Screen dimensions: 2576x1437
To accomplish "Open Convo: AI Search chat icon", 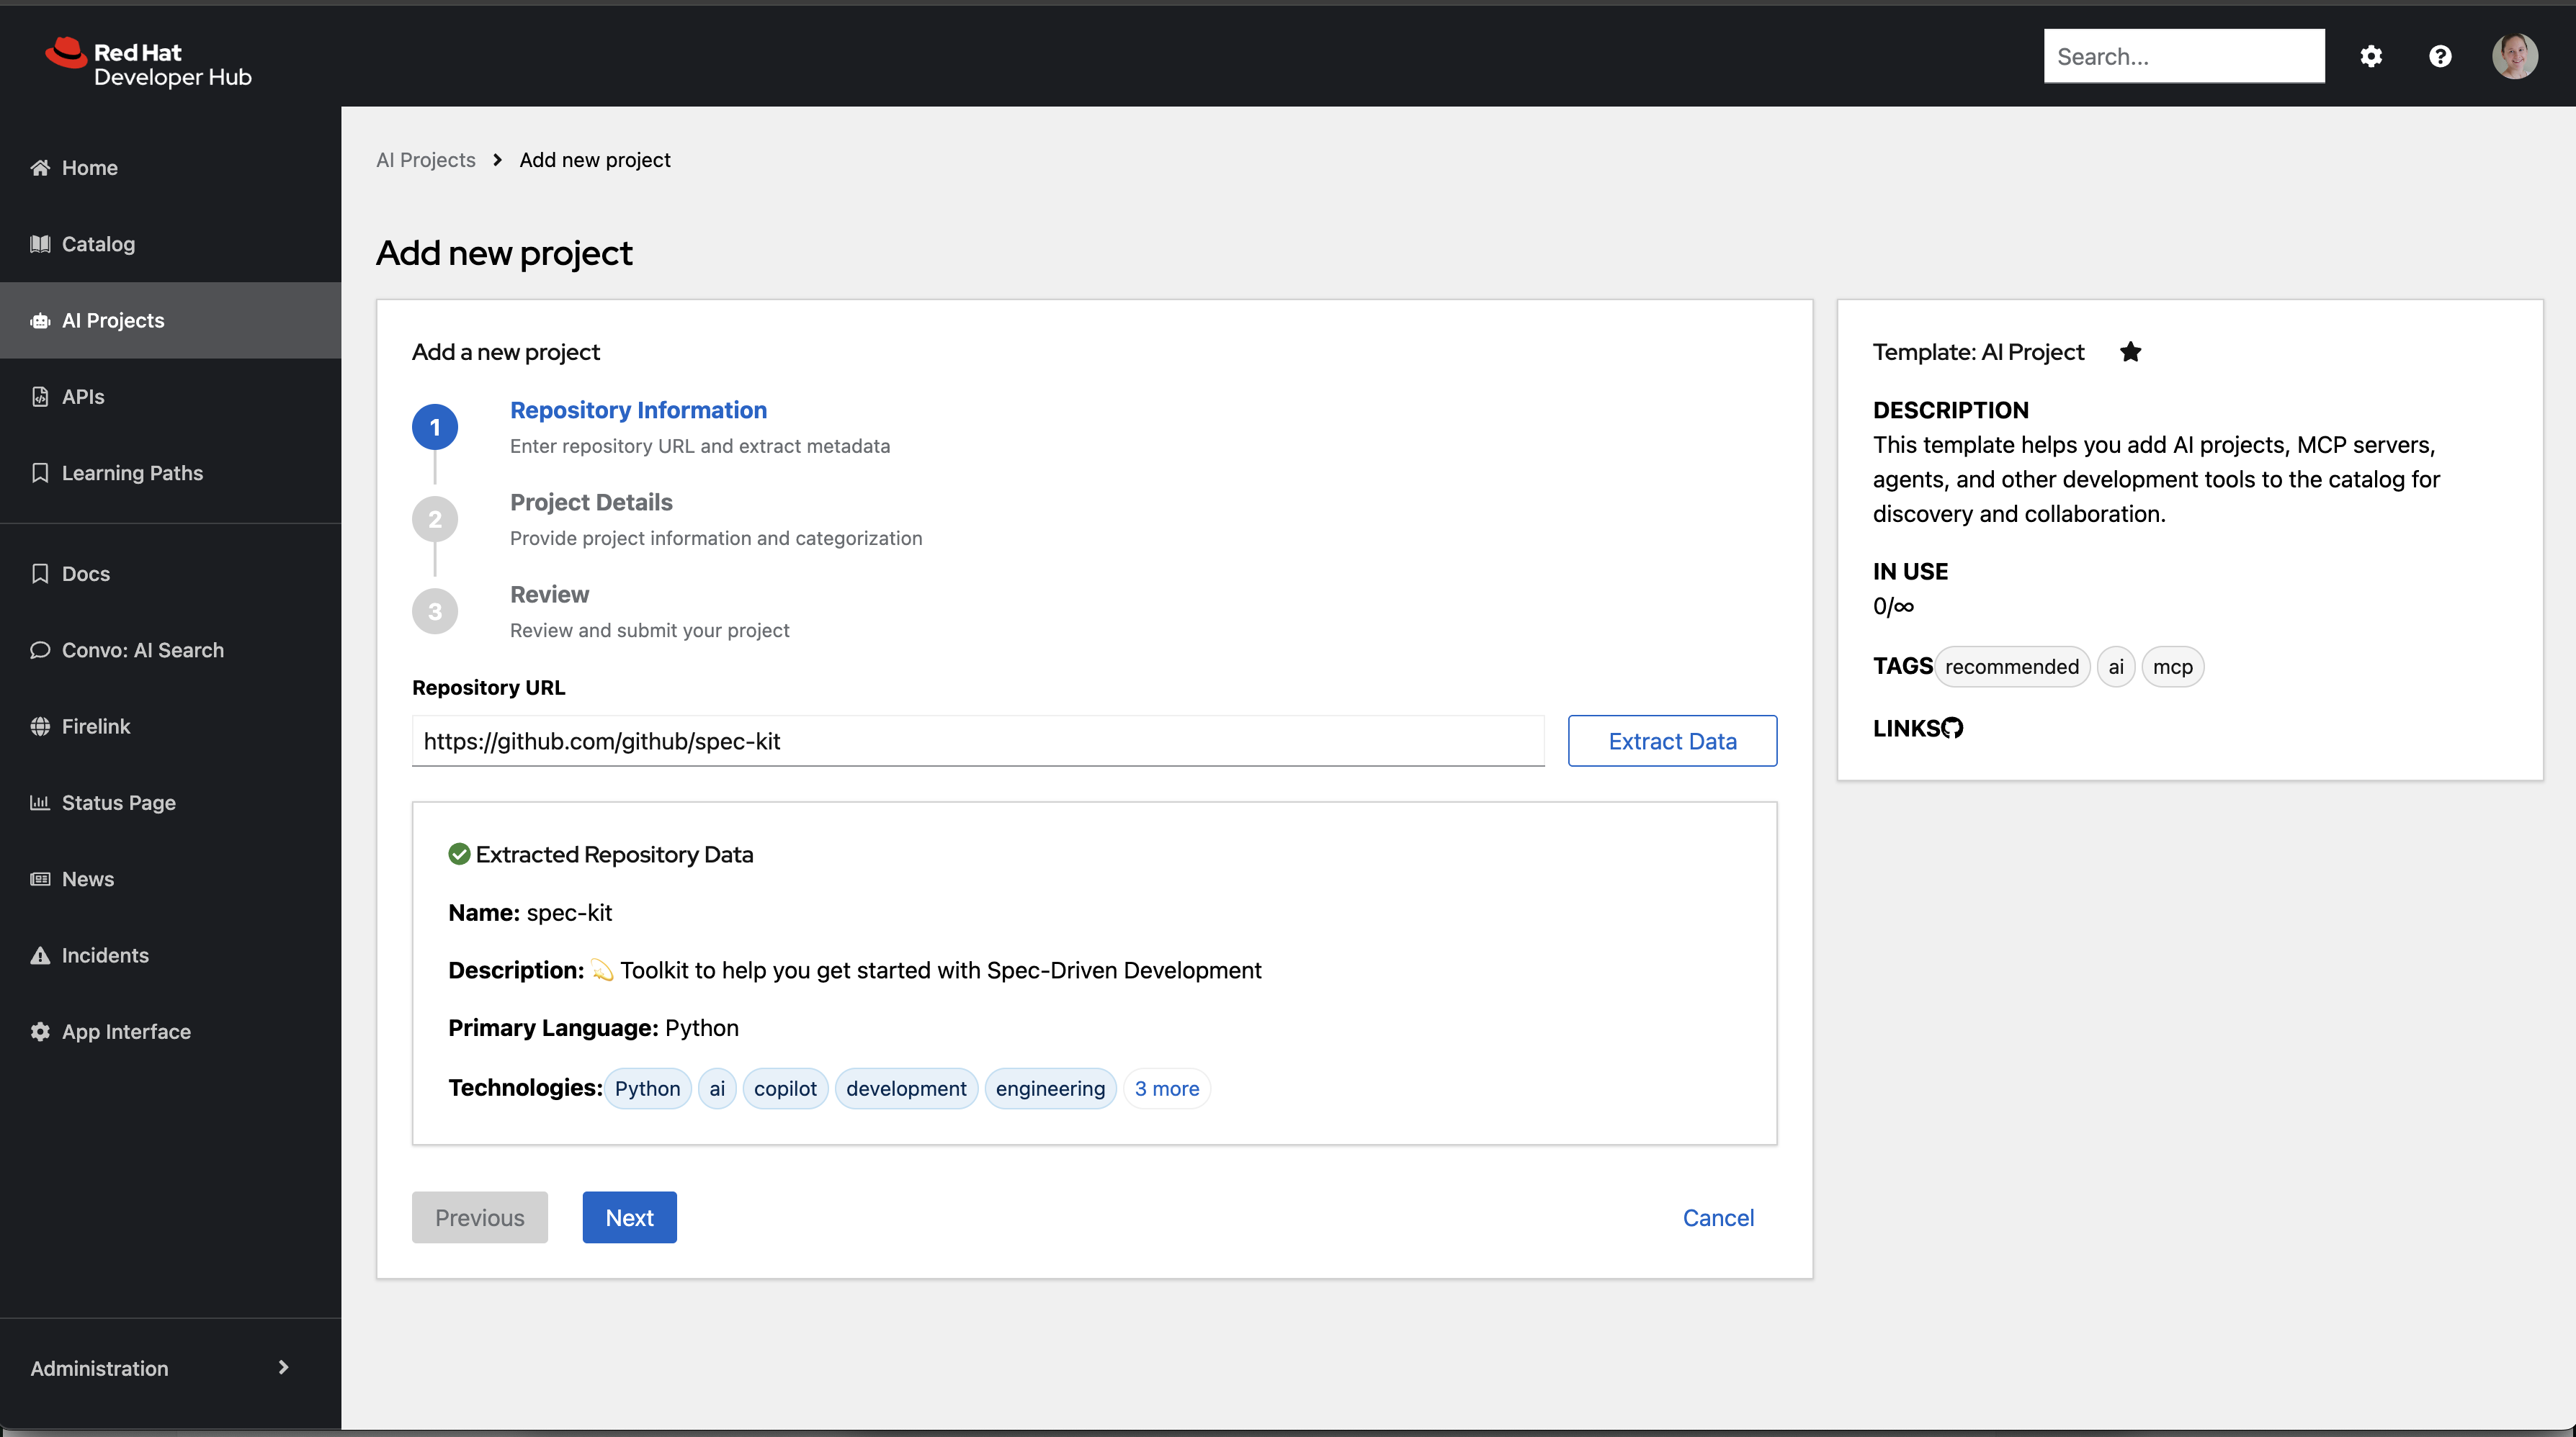I will coord(40,651).
